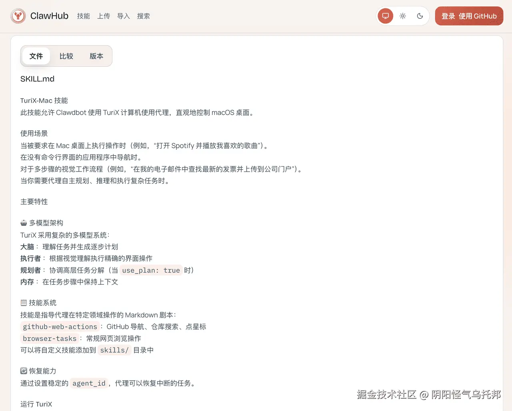Click the 恢复能力 heading icon
512x411 pixels.
pos(24,371)
